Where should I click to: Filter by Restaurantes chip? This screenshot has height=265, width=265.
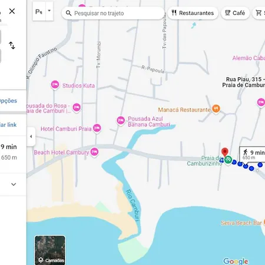(x=193, y=13)
